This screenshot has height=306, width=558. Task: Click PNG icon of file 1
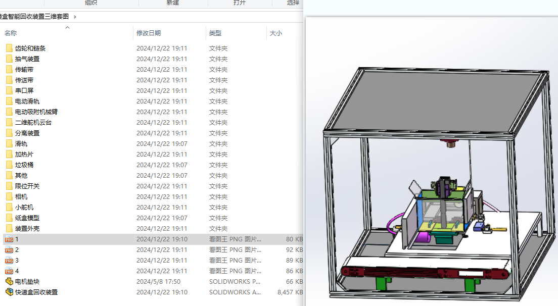9,239
